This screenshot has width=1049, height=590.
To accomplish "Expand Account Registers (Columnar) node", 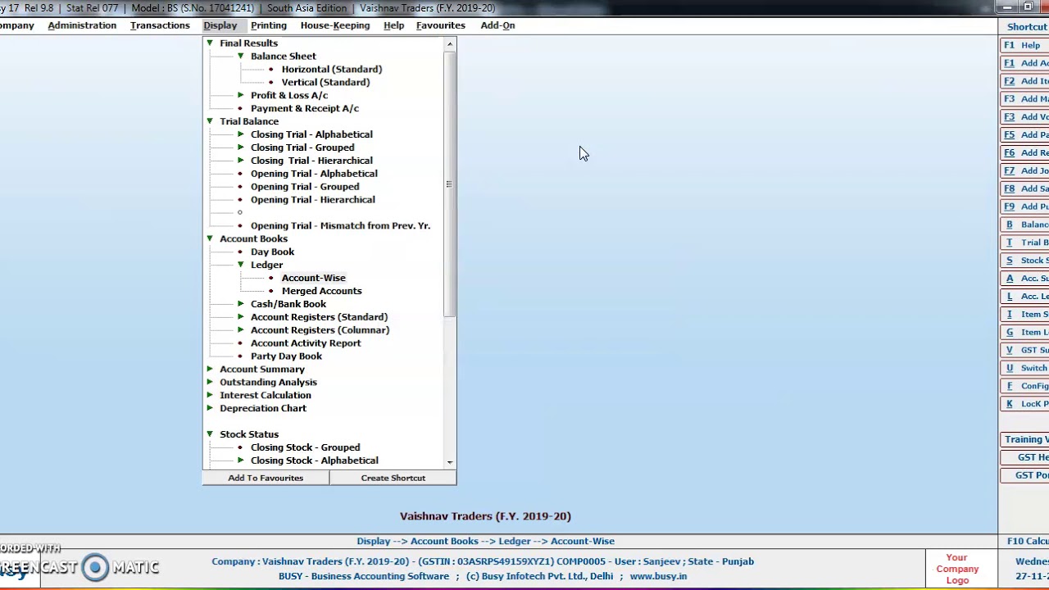I will (241, 330).
